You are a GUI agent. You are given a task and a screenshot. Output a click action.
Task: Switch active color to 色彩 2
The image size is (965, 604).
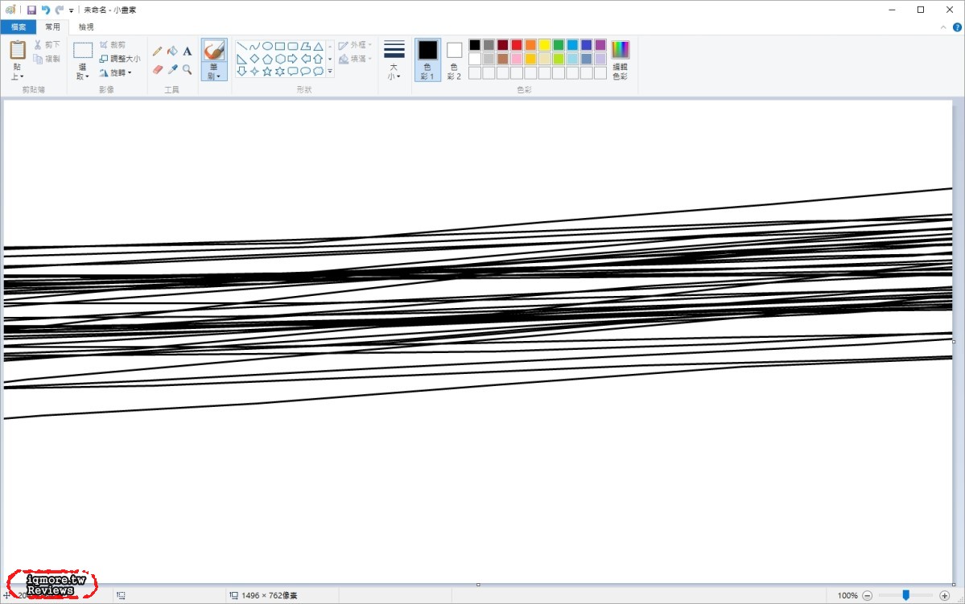(x=454, y=60)
